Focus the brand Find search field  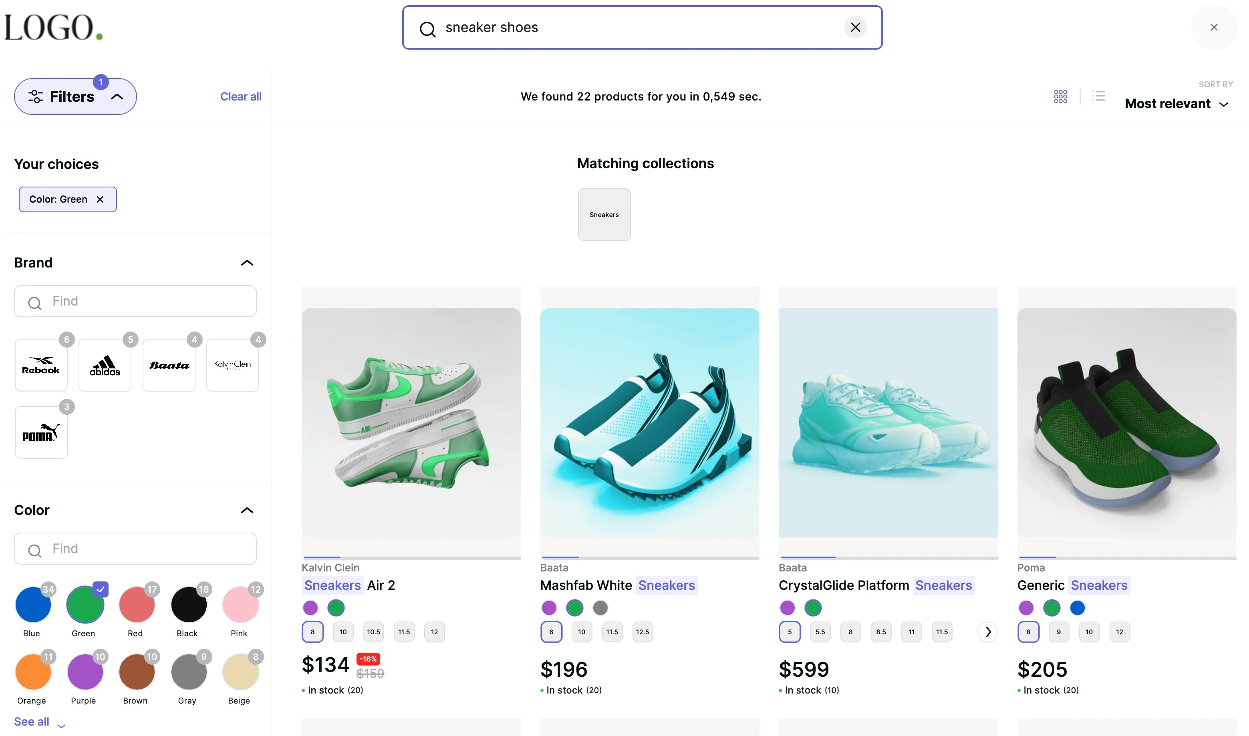point(135,301)
